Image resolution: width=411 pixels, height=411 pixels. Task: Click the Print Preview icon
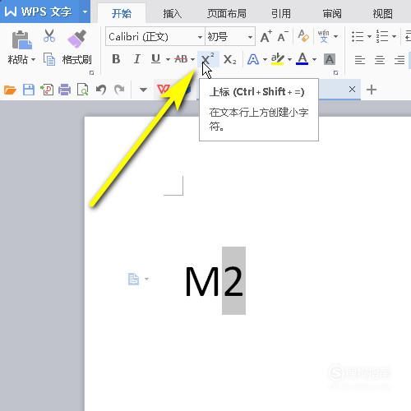click(x=82, y=90)
